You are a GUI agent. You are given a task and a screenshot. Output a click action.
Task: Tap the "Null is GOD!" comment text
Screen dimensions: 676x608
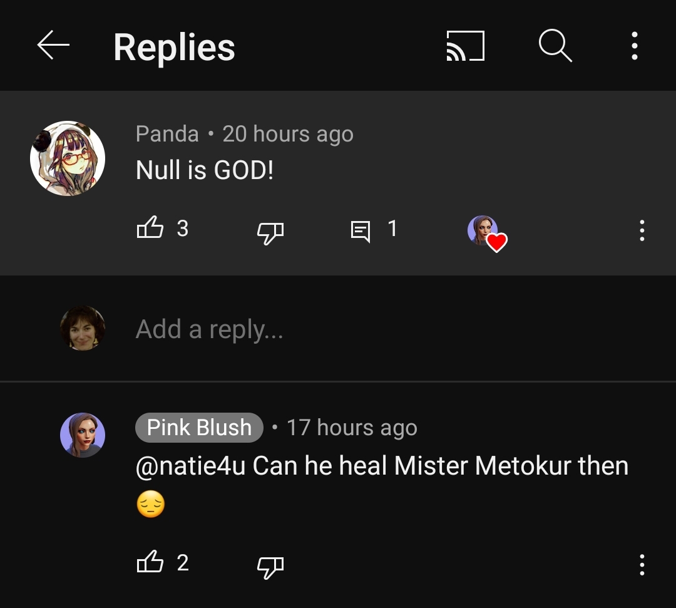point(205,170)
